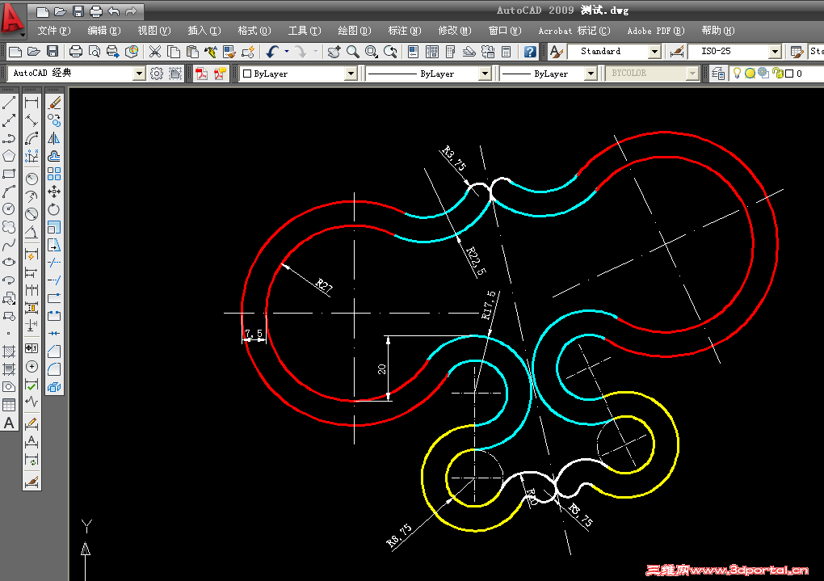
Task: Select the Tolerance dimension tool
Action: [x=32, y=348]
